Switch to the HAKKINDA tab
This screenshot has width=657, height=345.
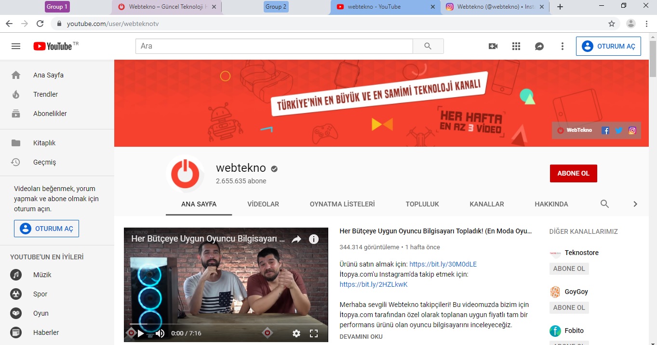(x=551, y=204)
